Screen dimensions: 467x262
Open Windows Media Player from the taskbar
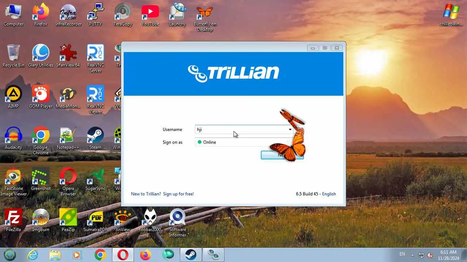tap(77, 255)
